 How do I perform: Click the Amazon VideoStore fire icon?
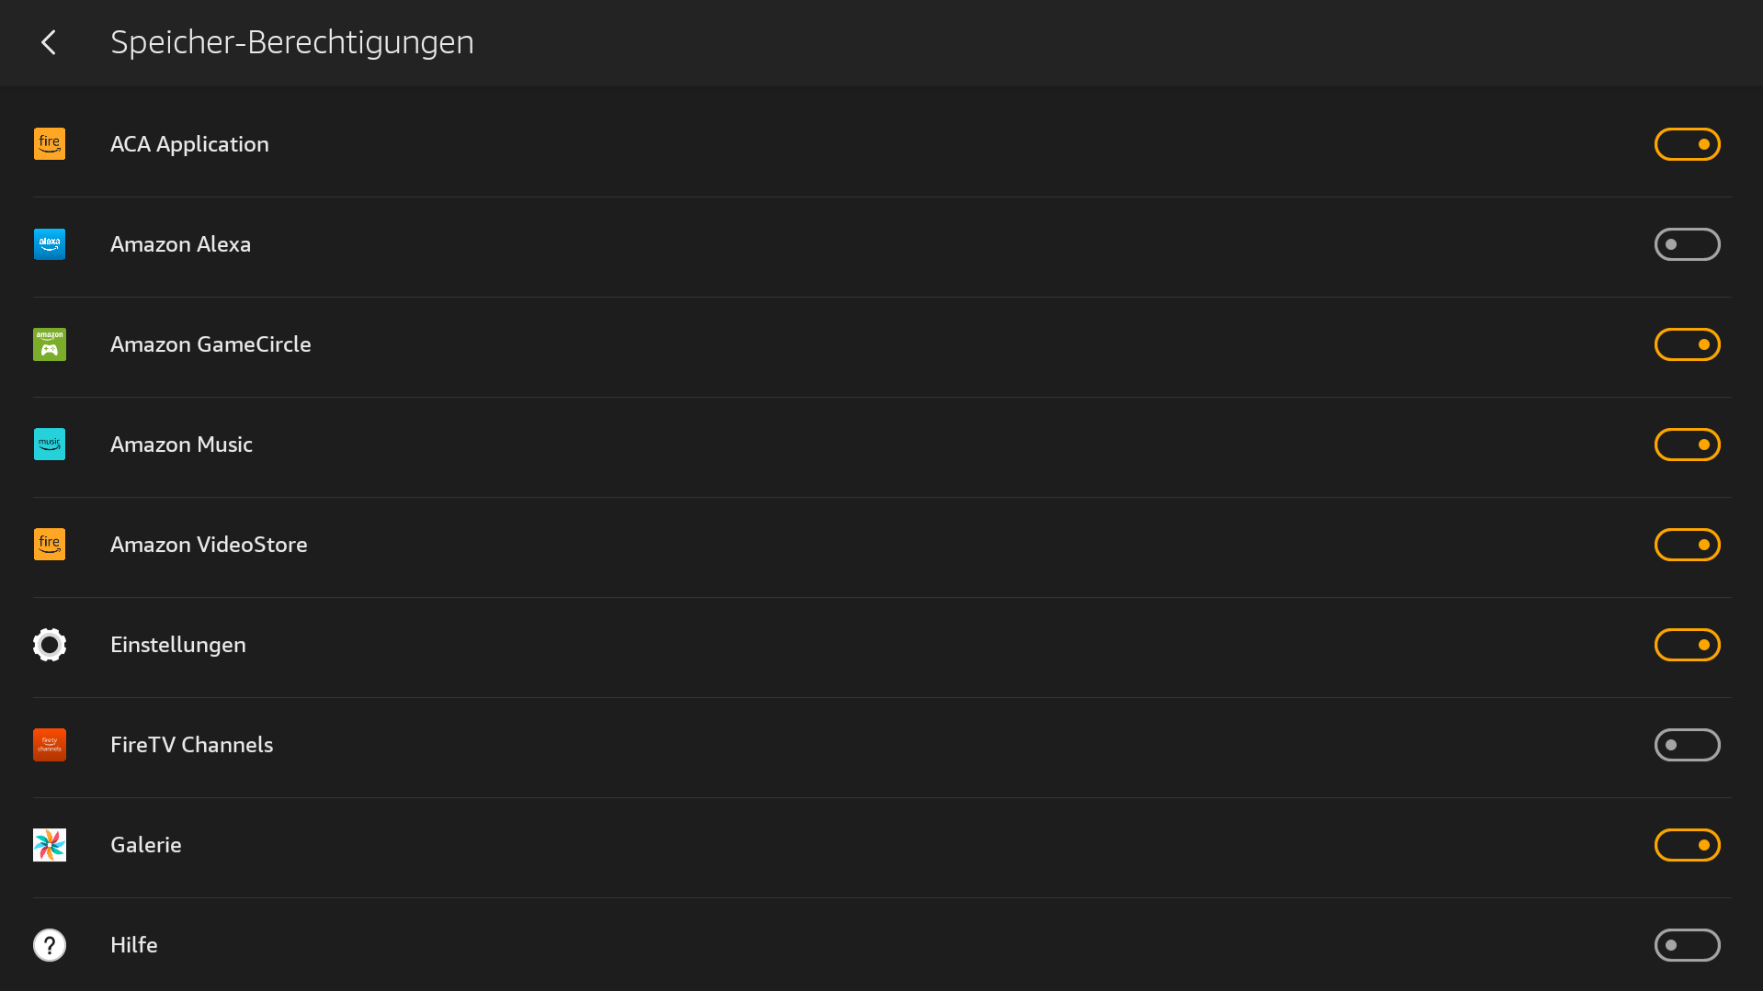point(50,545)
